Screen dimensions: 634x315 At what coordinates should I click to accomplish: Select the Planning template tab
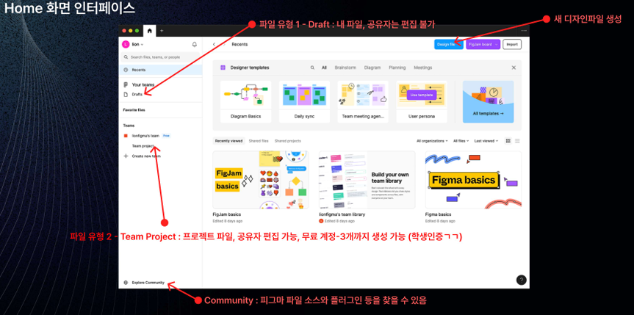coord(397,68)
